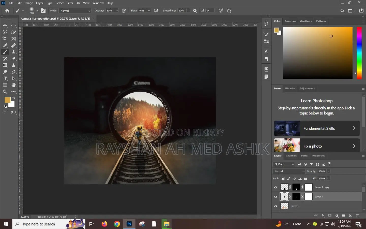Screen dimensions: 366x229
Task: Enable airbrush-style build-up effects
Action: point(156,11)
